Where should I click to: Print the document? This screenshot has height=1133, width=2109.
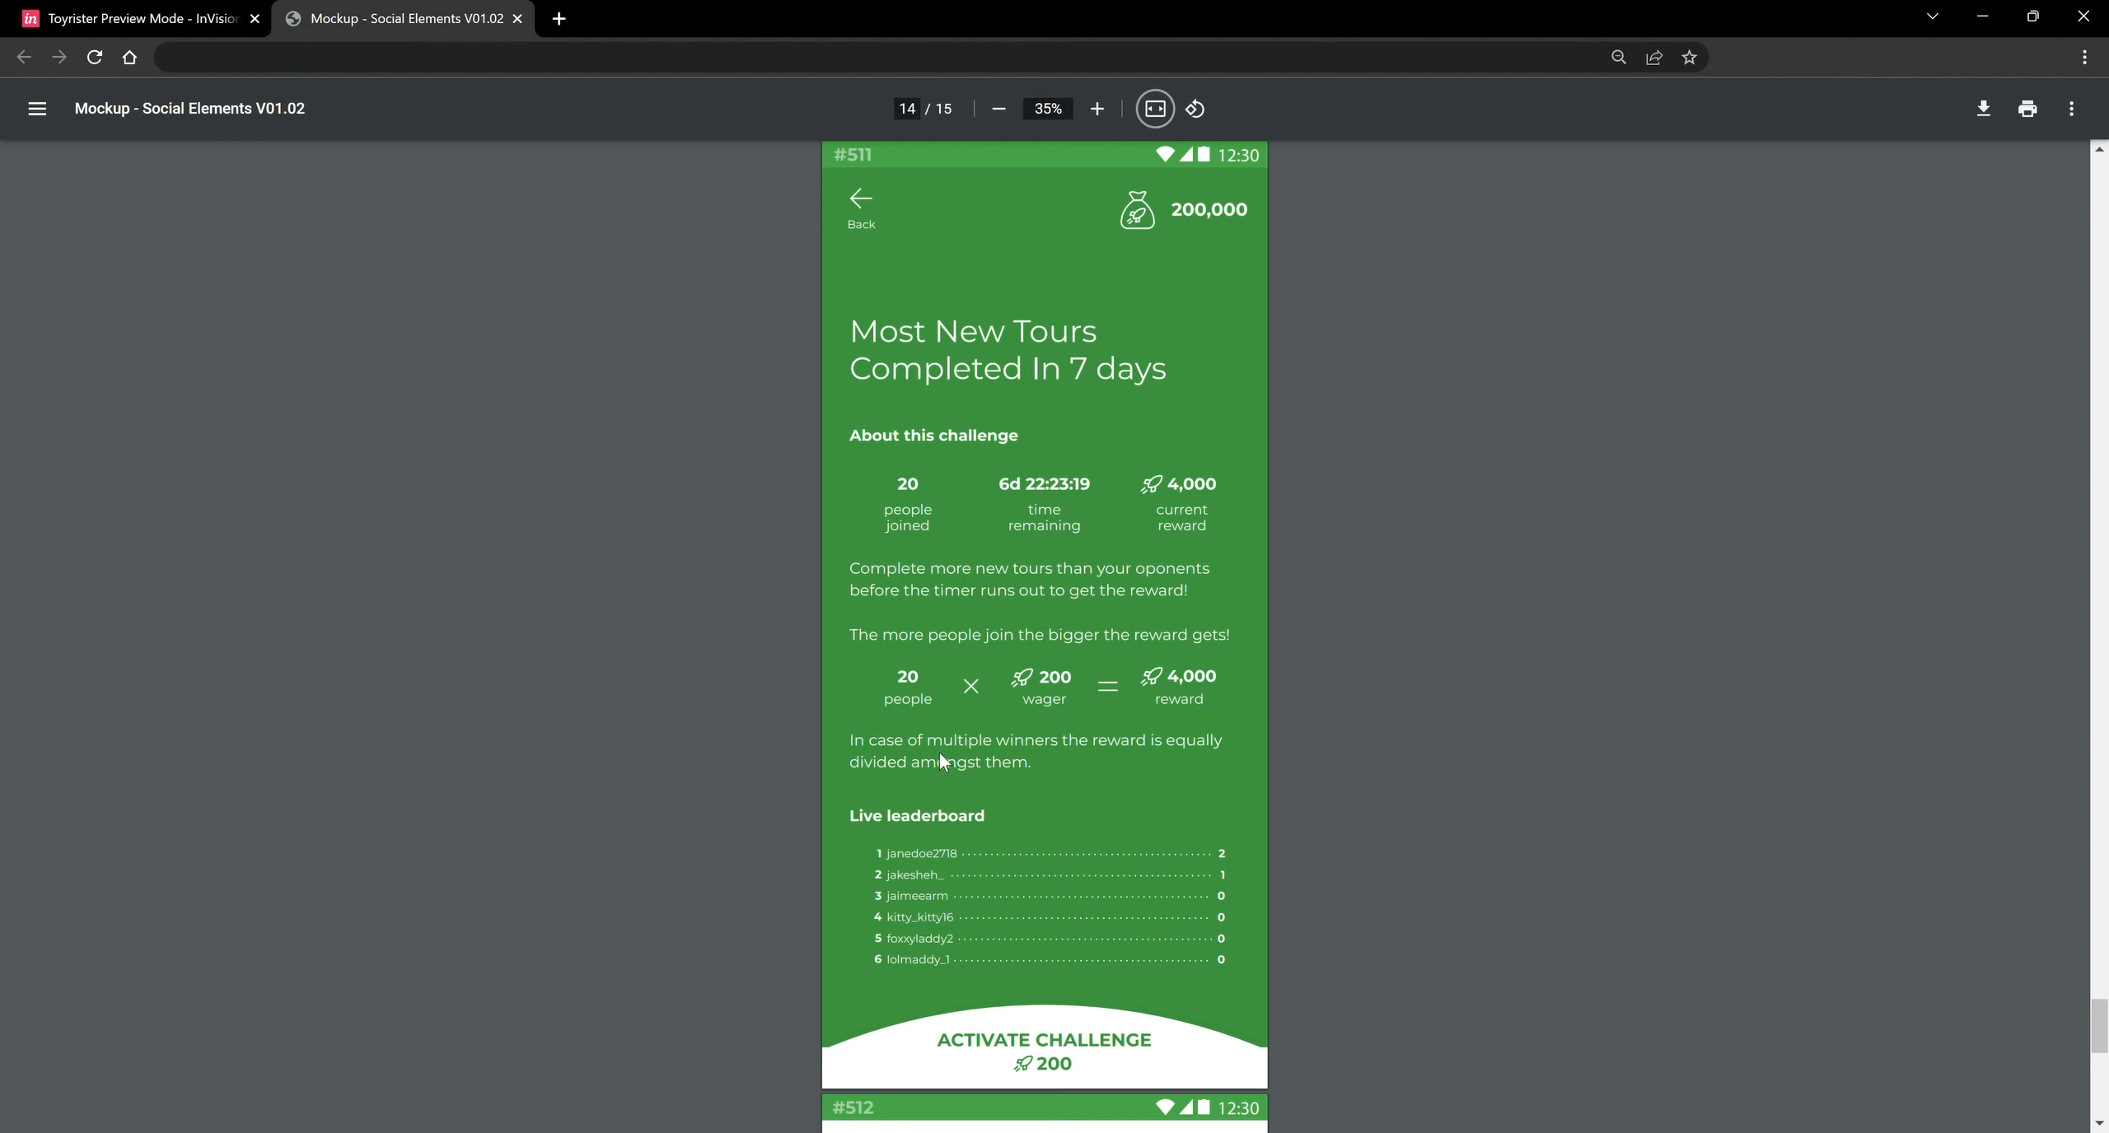point(2027,109)
